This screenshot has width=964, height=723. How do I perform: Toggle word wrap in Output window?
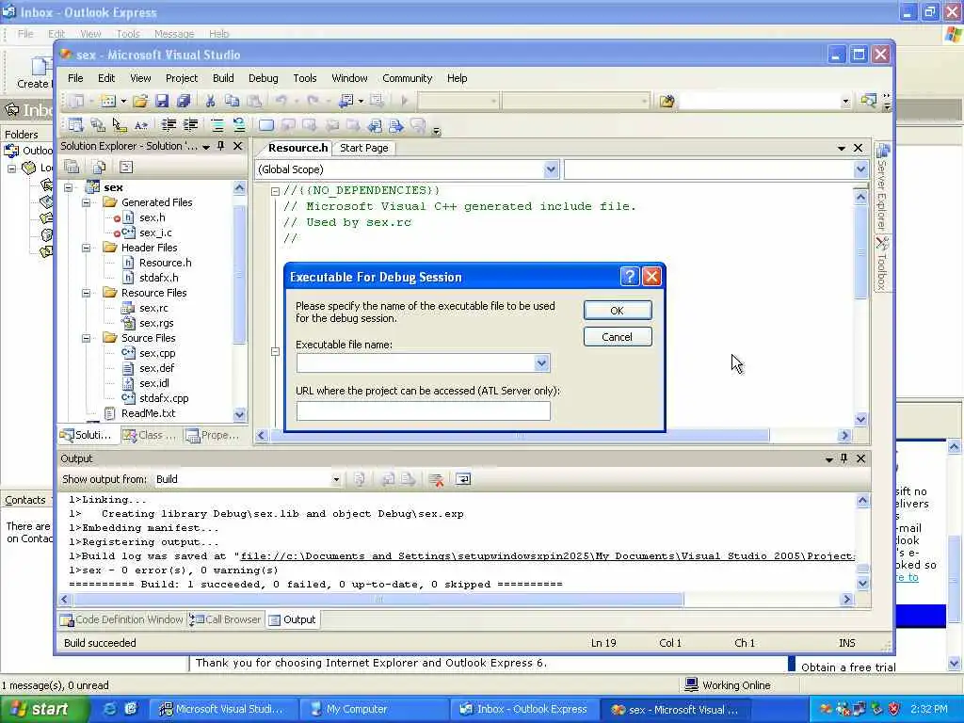[x=463, y=479]
